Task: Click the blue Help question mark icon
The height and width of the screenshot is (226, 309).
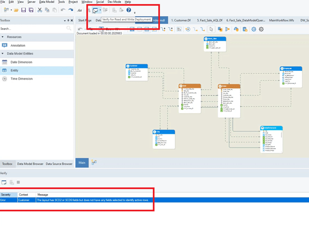Action: (x=128, y=10)
